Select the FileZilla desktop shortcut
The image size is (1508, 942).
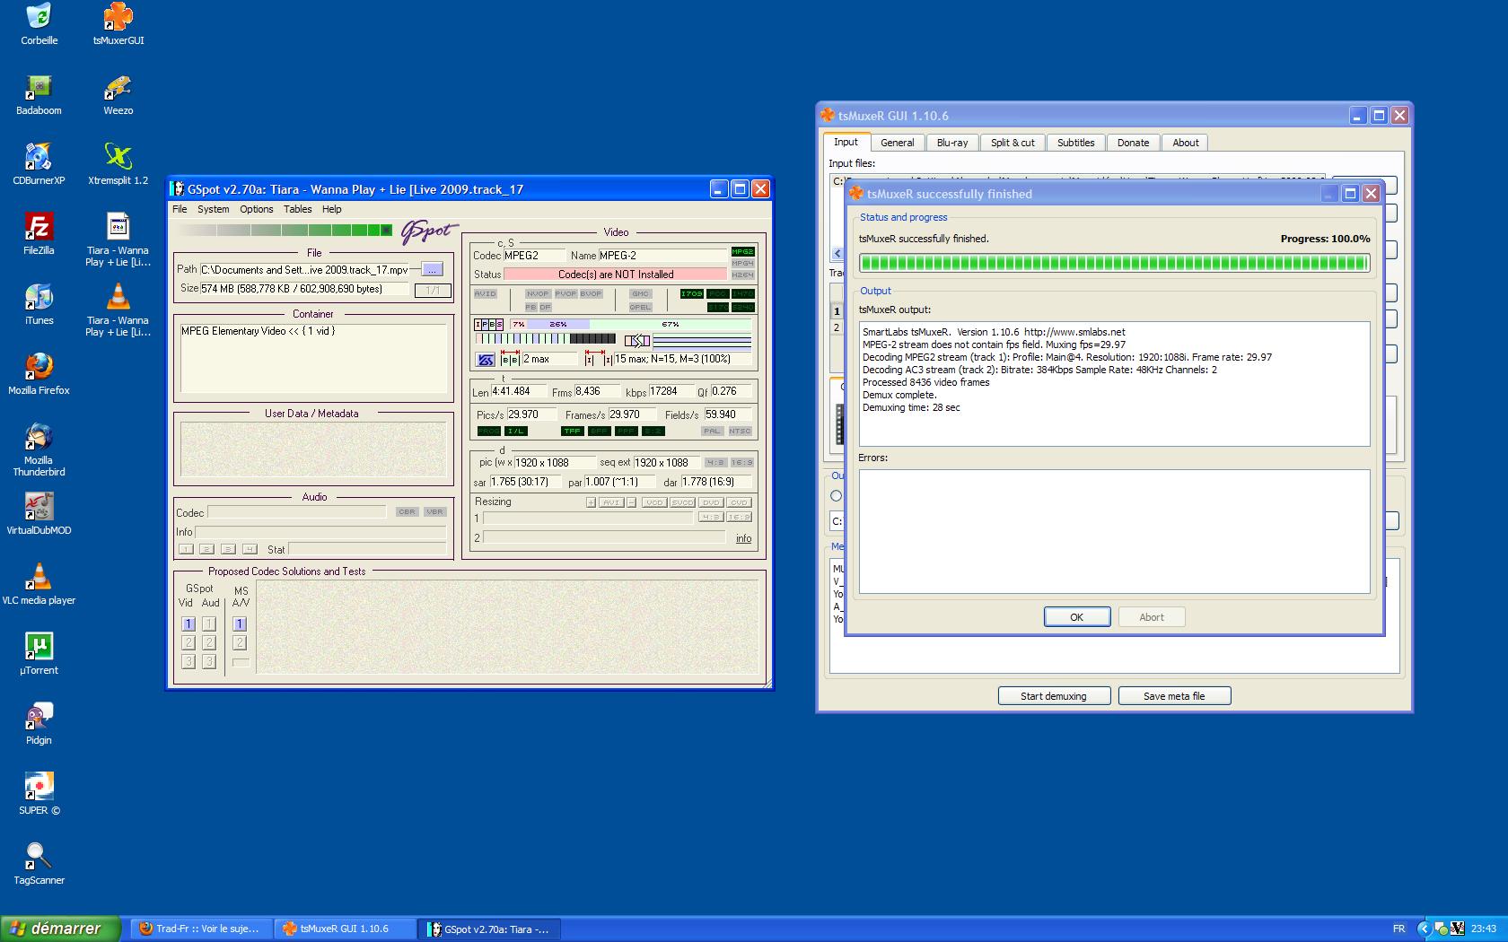[39, 235]
